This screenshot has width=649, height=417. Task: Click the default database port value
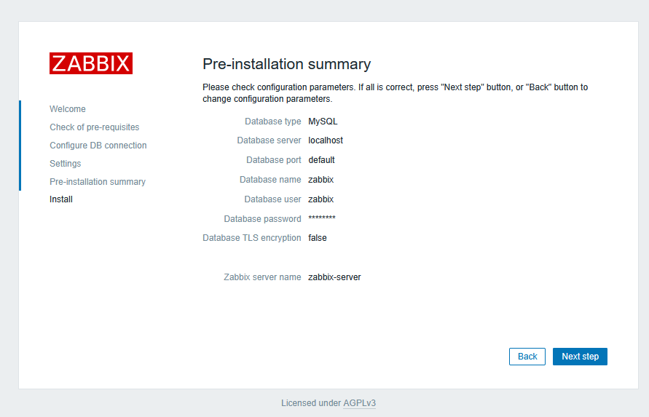pos(321,160)
